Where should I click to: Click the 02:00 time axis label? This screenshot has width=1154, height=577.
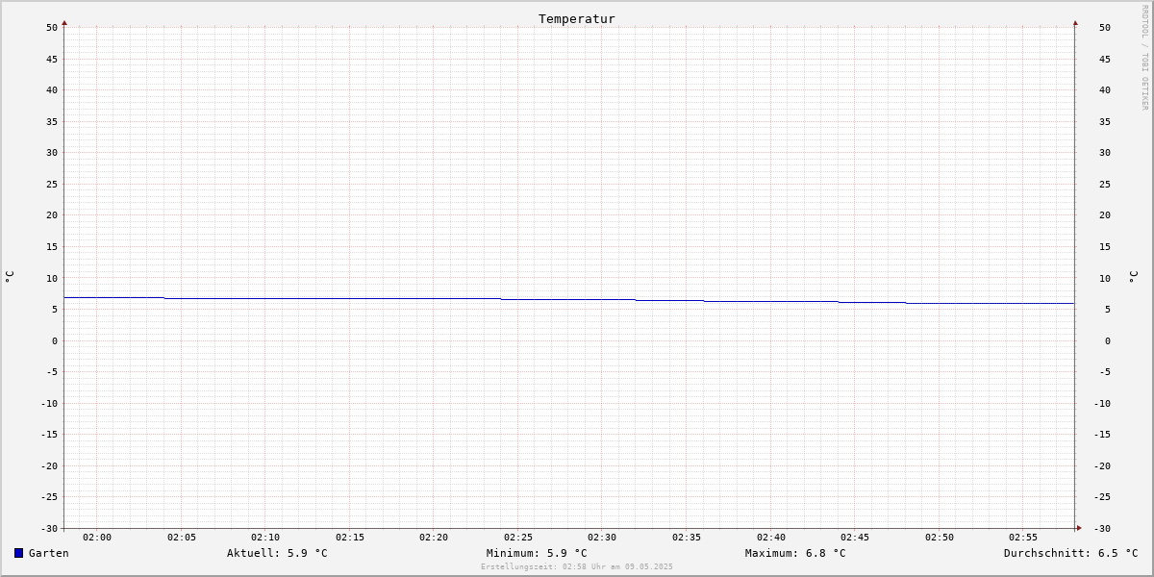coord(97,537)
